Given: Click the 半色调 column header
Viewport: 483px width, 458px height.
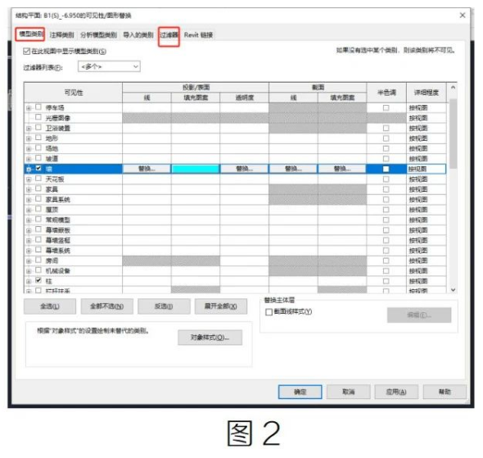Looking at the screenshot, I should (386, 93).
